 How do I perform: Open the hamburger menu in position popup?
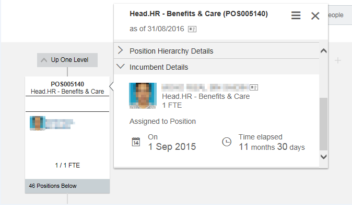pos(296,16)
